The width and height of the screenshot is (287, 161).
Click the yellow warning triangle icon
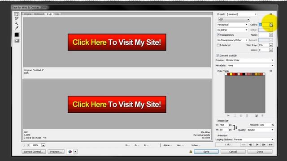coord(191,152)
